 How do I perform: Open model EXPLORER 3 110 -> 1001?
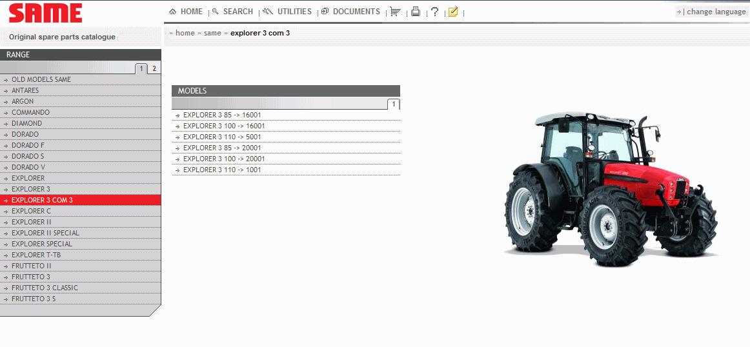[x=286, y=170]
